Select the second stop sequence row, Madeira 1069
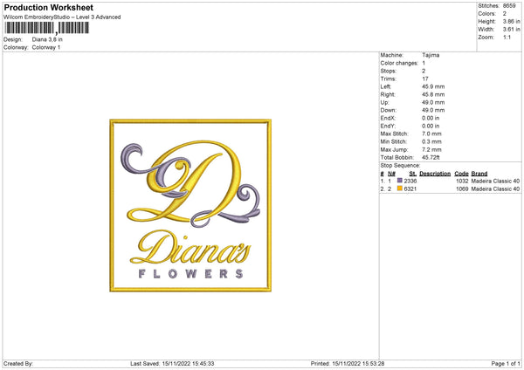 450,189
